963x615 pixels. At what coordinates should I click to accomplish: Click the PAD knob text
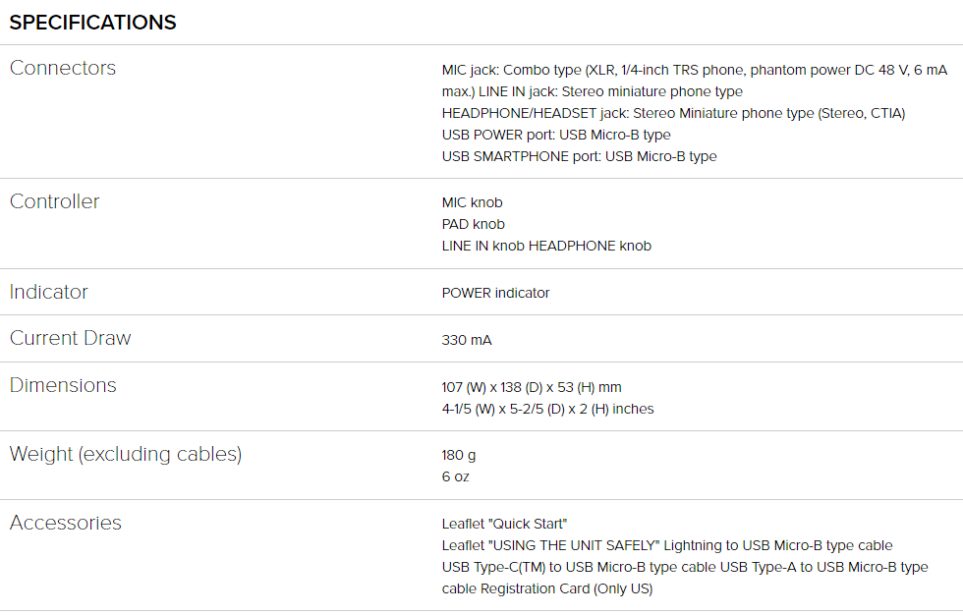tap(473, 224)
